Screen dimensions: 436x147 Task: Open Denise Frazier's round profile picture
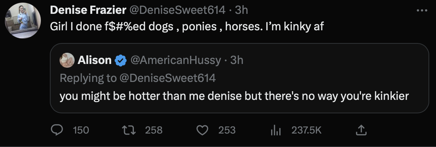[x=23, y=21]
